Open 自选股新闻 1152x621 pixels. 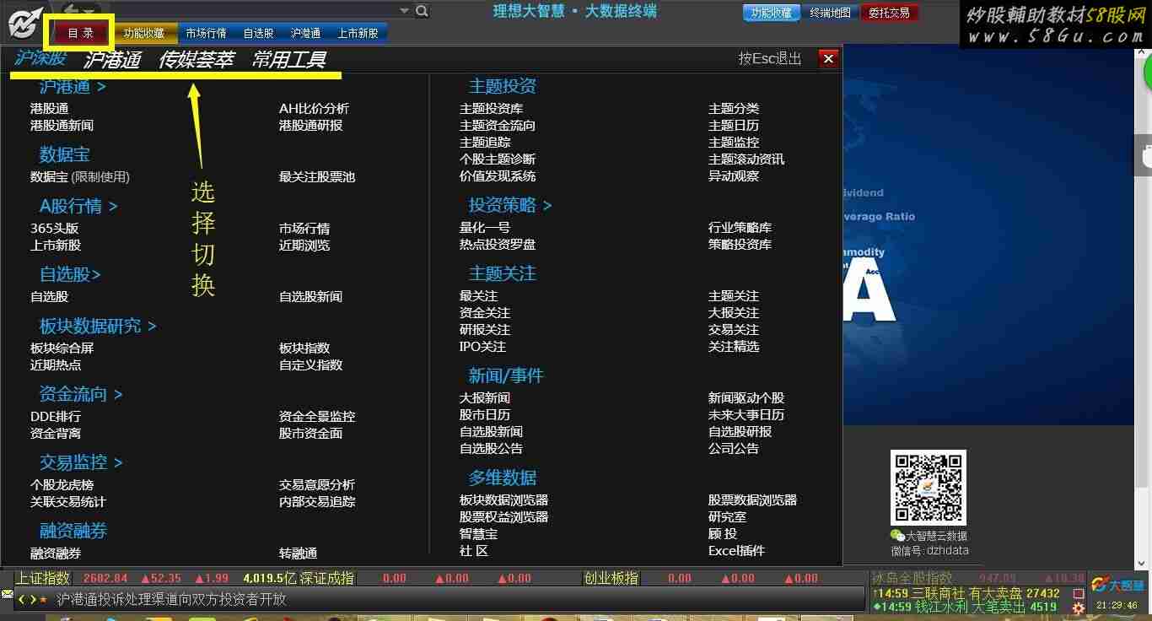coord(310,296)
